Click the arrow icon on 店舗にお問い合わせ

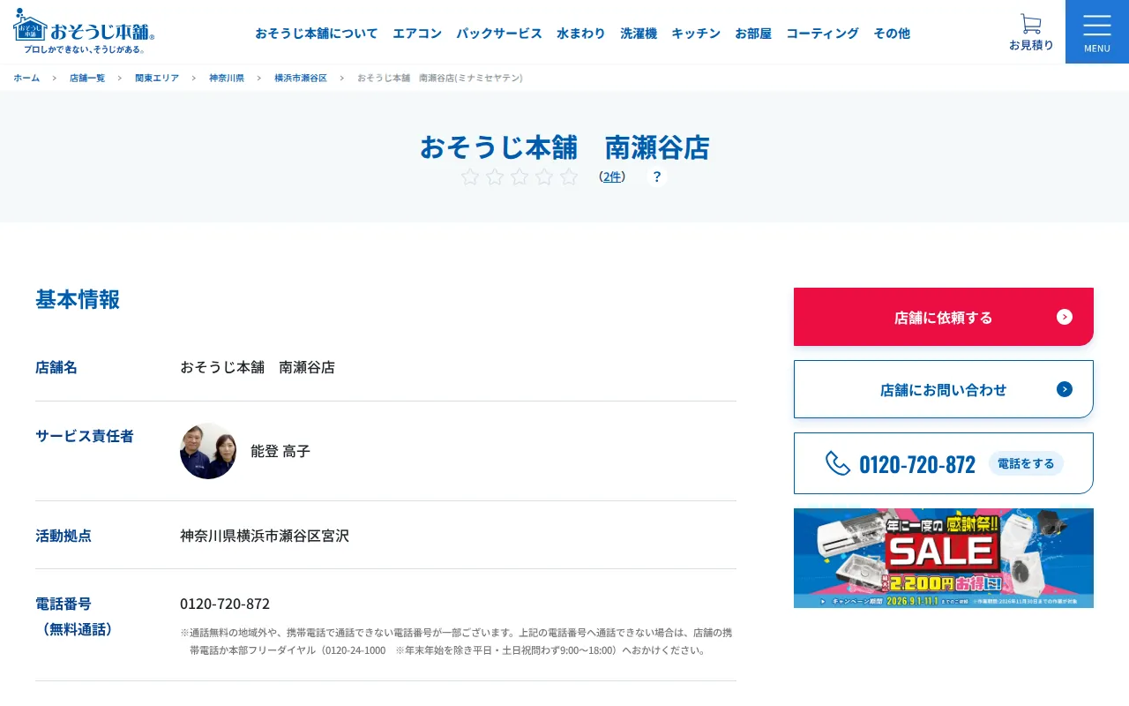[x=1065, y=389]
